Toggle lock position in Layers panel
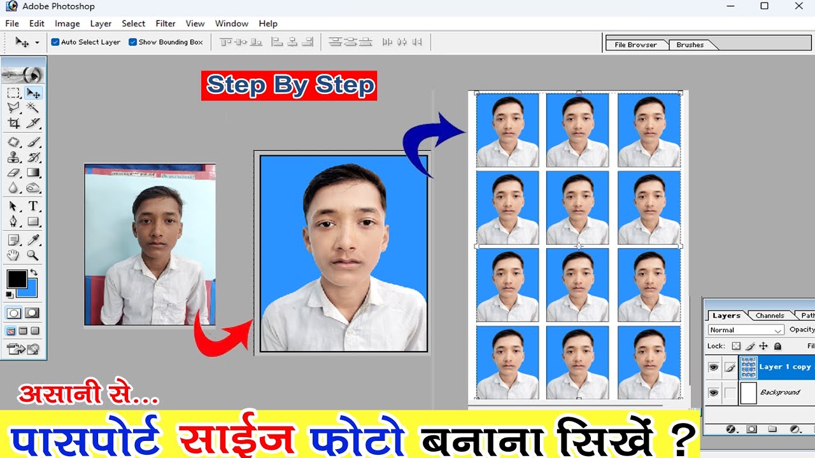This screenshot has height=458, width=815. pos(763,346)
